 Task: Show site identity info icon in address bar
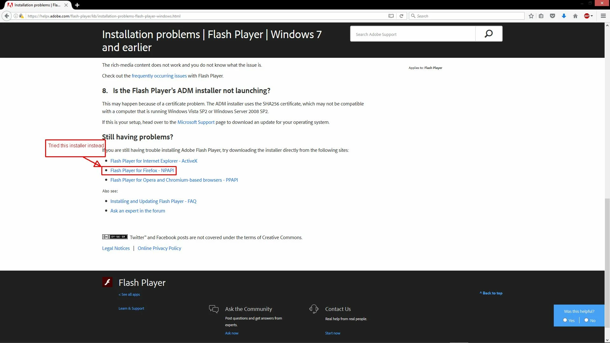(16, 16)
